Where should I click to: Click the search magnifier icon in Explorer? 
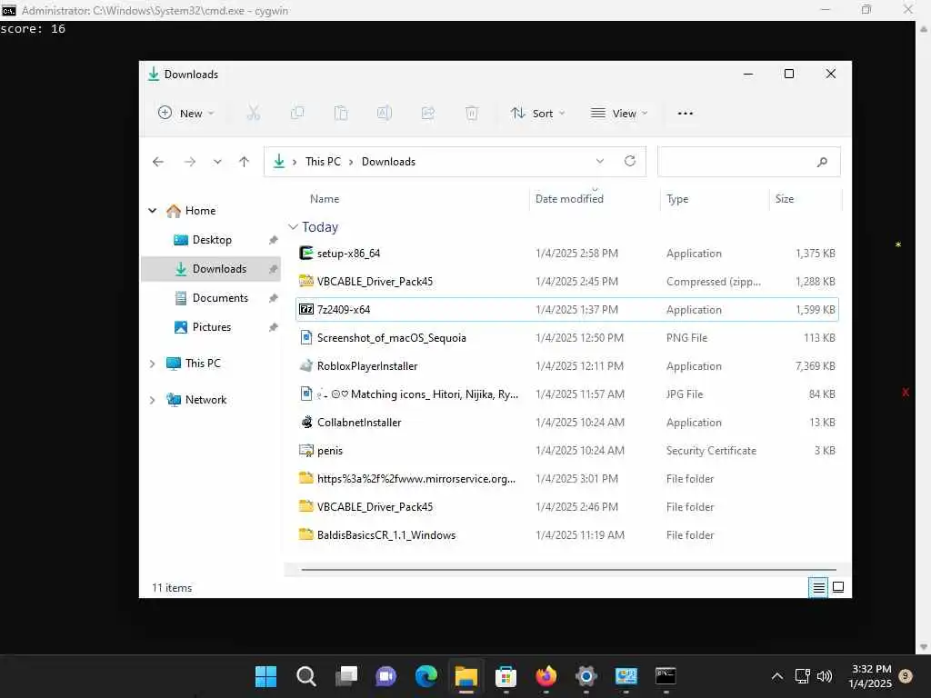coord(822,162)
